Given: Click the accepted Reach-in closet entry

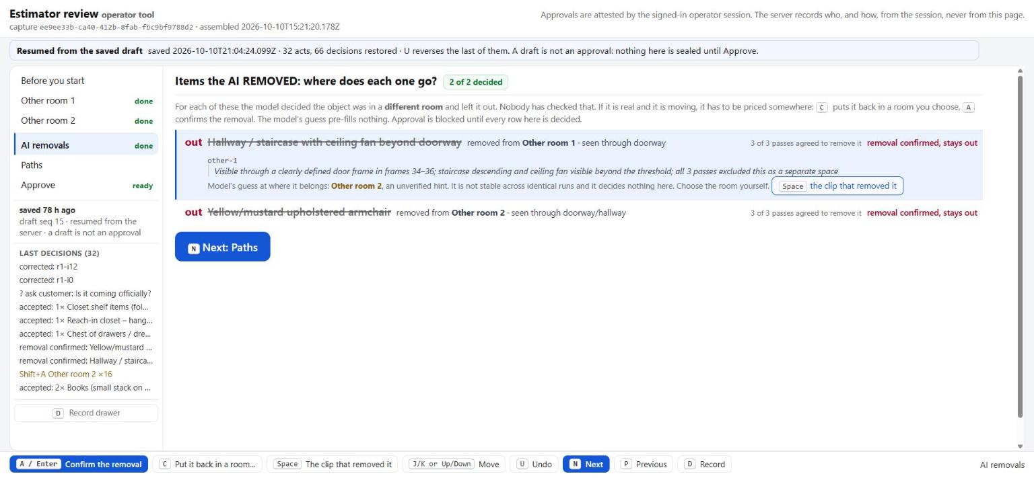Looking at the screenshot, I should point(86,321).
